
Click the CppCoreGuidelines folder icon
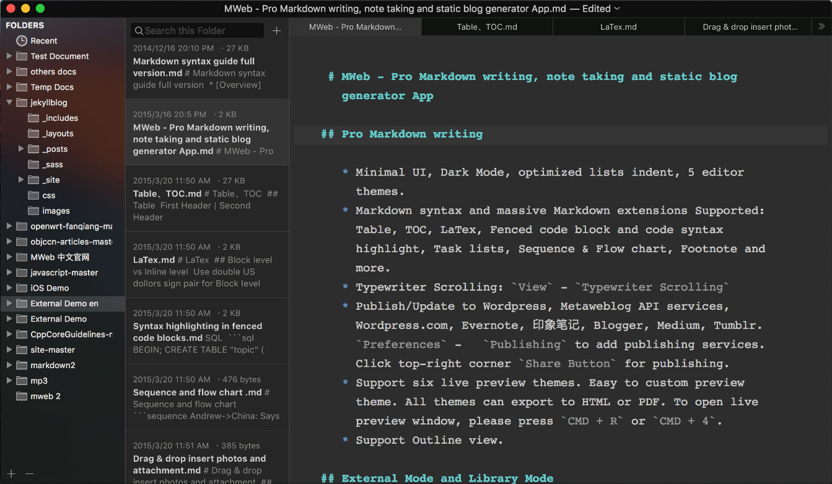click(x=22, y=335)
